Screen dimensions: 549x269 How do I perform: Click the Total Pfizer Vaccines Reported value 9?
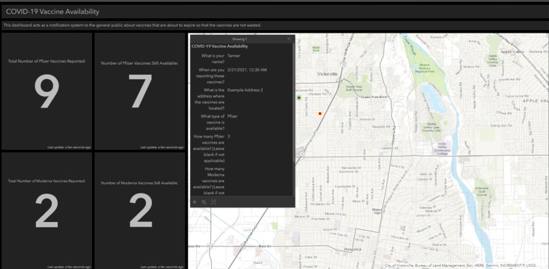point(46,91)
